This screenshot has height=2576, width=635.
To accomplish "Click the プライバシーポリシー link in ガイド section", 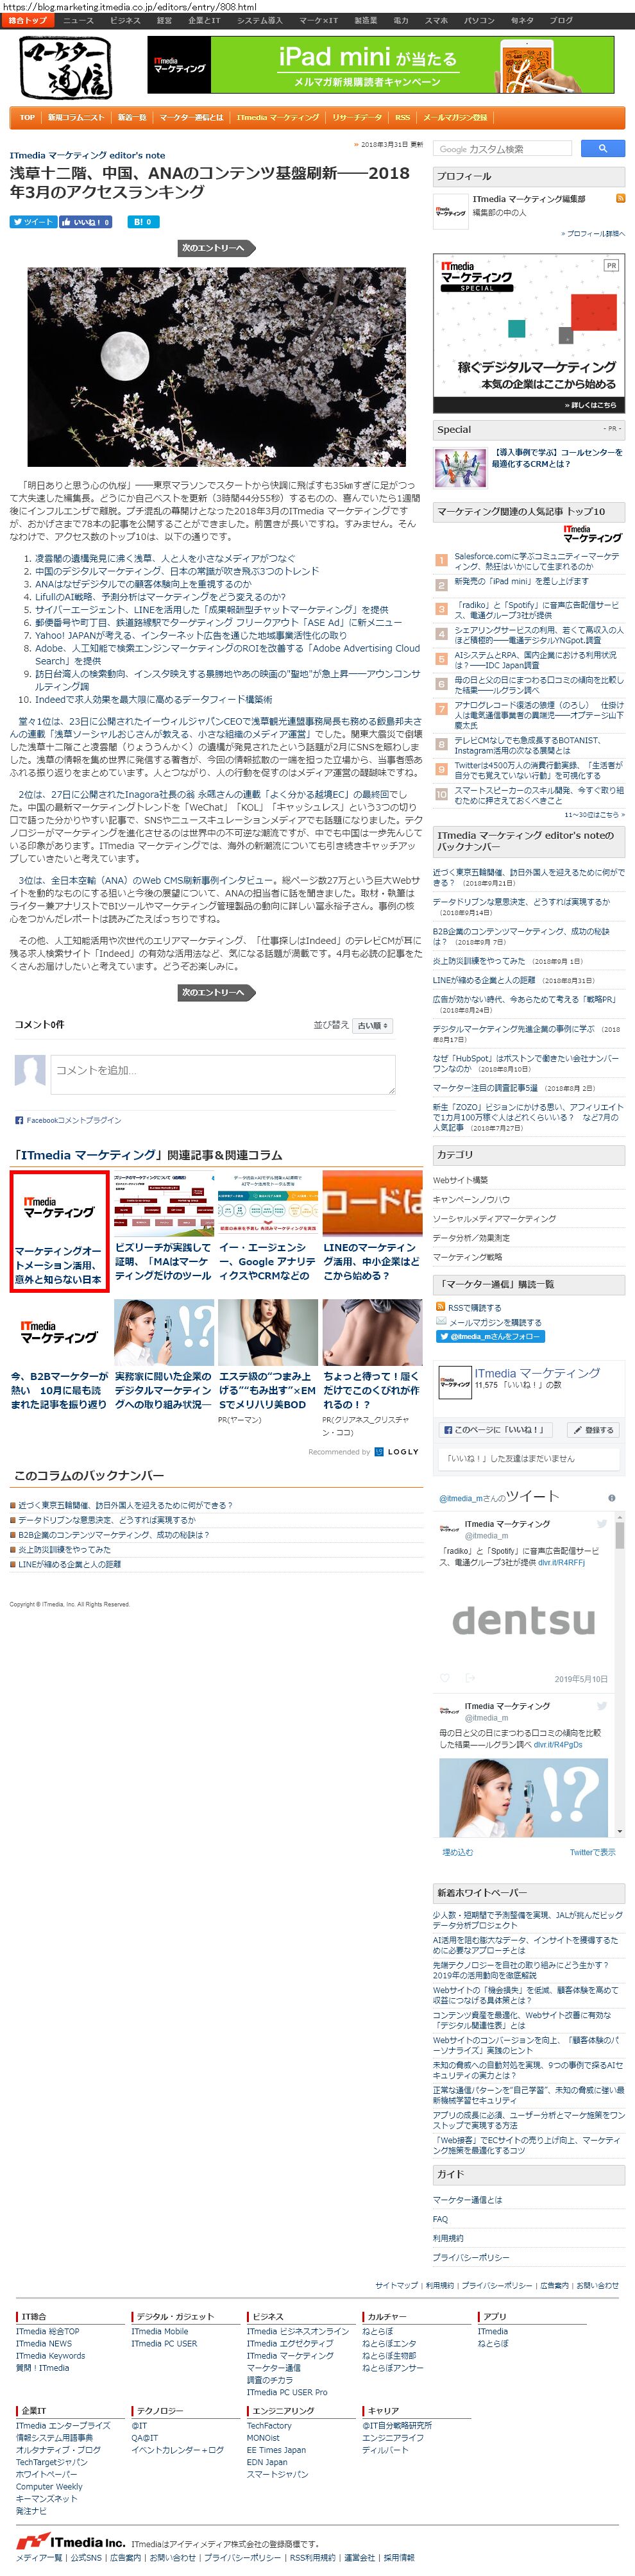I will point(471,2257).
